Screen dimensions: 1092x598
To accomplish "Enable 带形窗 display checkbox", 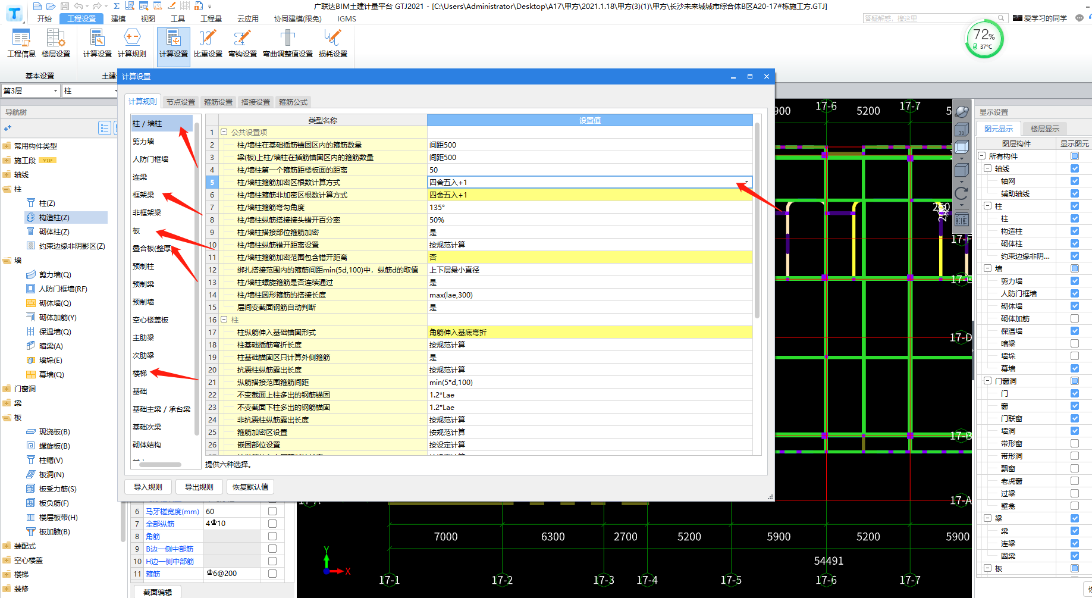I will click(x=1075, y=443).
